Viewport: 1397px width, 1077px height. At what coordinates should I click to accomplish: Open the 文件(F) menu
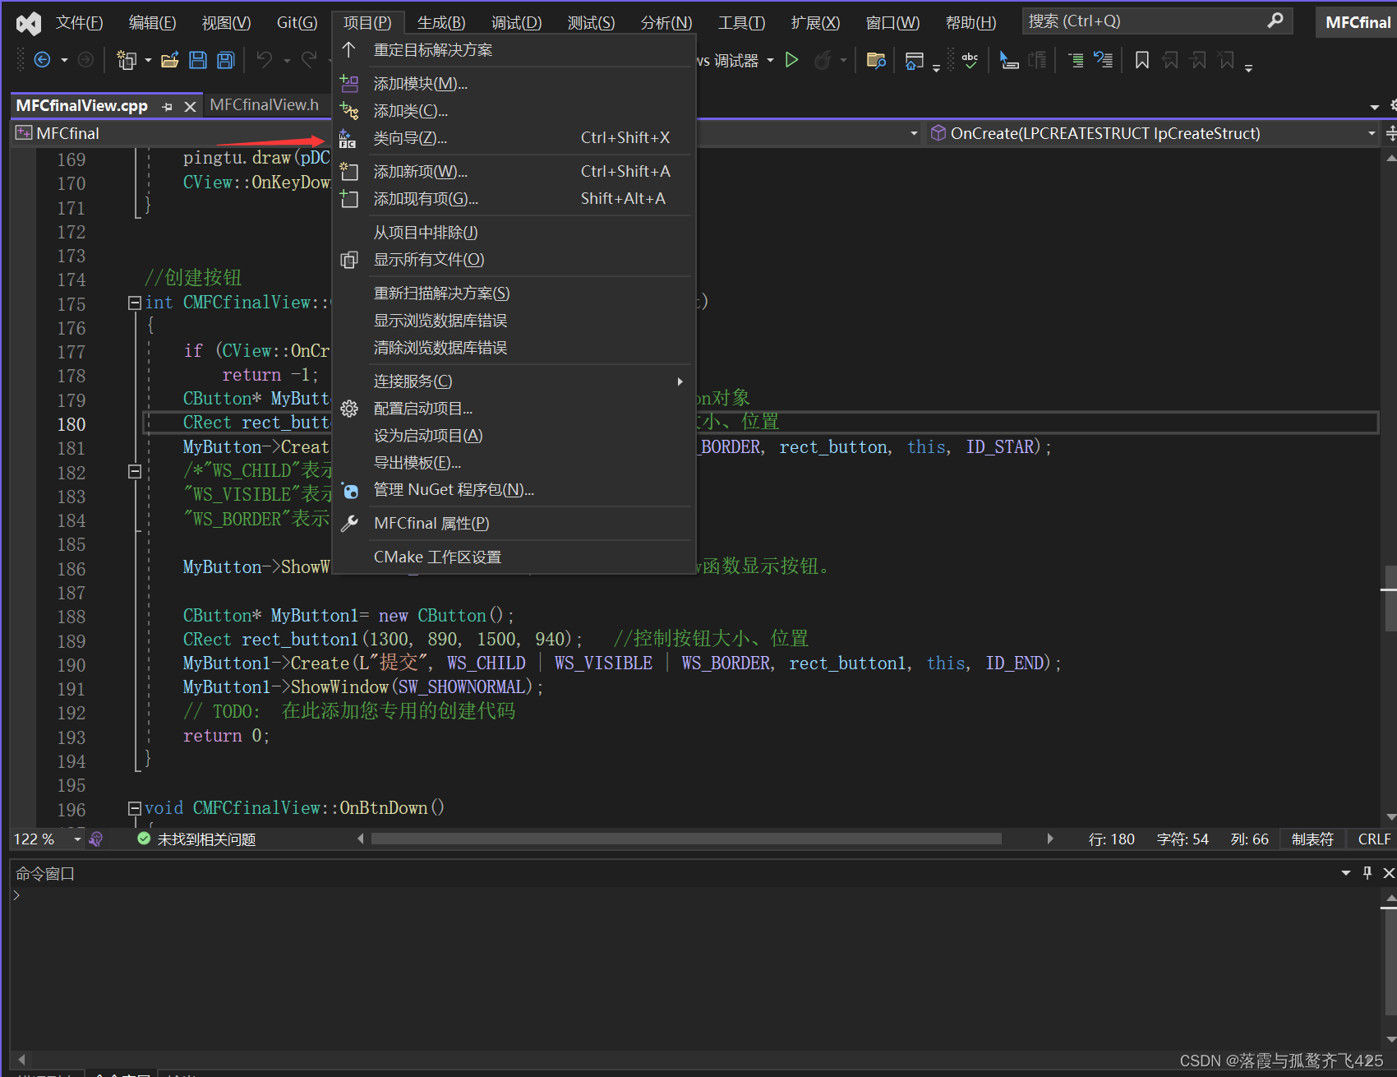[79, 22]
